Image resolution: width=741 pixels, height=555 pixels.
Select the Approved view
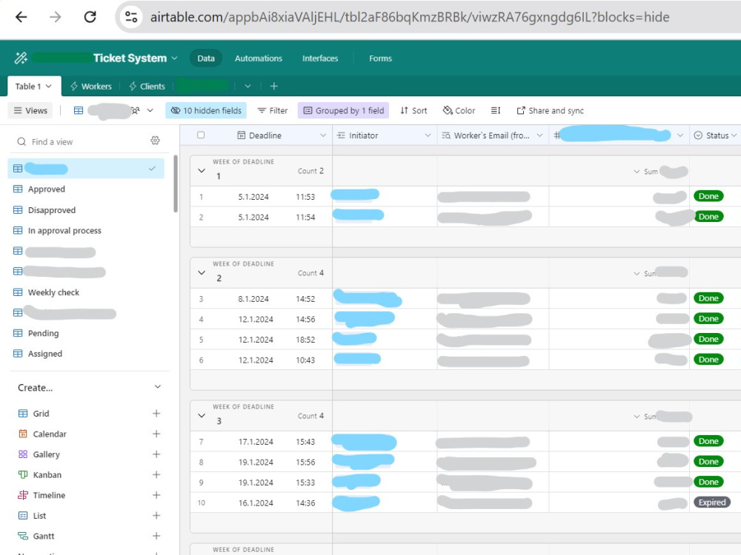point(86,189)
